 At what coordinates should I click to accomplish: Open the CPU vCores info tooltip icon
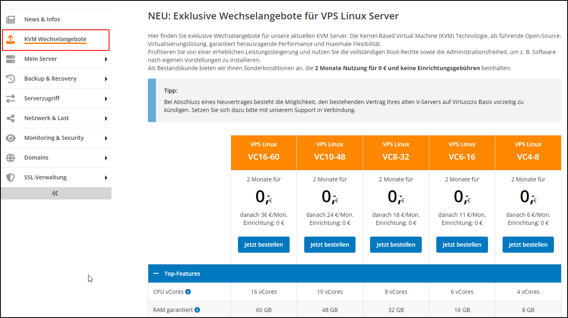(x=189, y=291)
